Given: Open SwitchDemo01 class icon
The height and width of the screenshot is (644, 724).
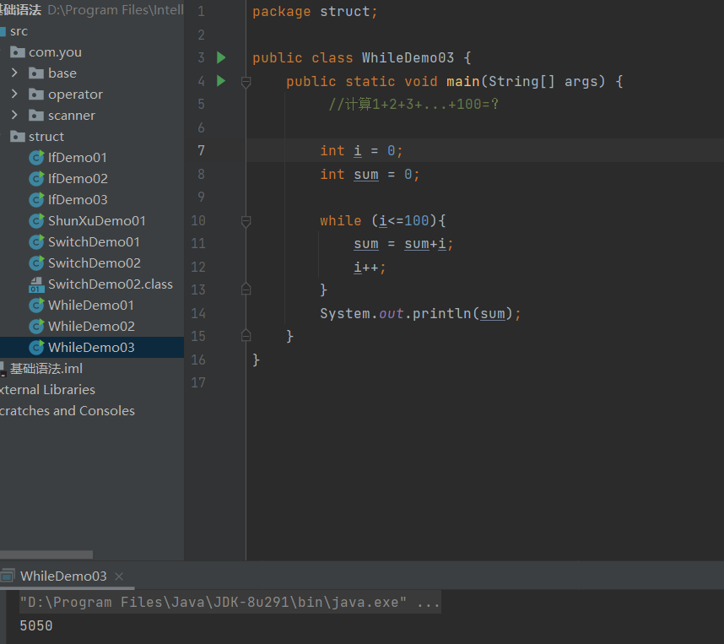Looking at the screenshot, I should (36, 241).
